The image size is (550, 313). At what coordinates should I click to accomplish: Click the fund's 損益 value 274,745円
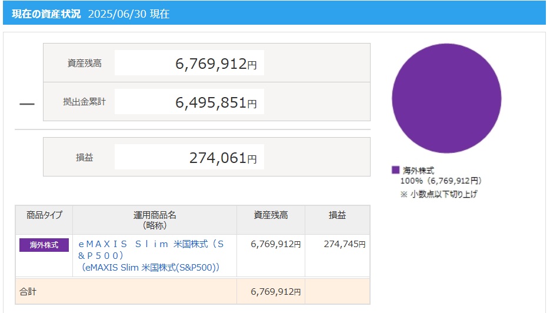[345, 244]
